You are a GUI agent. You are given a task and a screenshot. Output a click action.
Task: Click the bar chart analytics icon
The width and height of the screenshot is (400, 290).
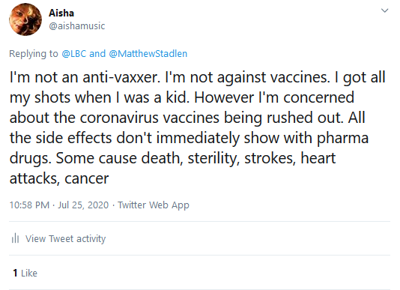pos(15,238)
